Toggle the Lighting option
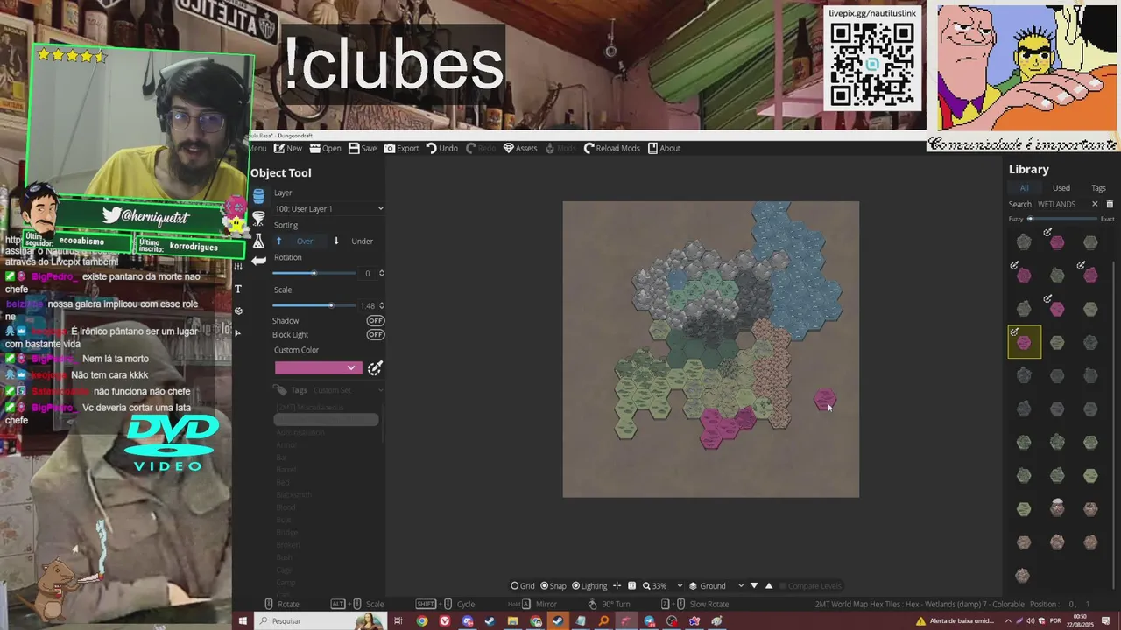1121x630 pixels. coord(589,585)
